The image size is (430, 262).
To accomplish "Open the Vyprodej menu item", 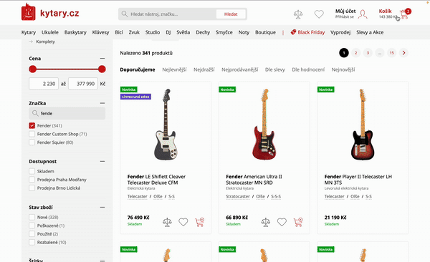I will (x=340, y=32).
